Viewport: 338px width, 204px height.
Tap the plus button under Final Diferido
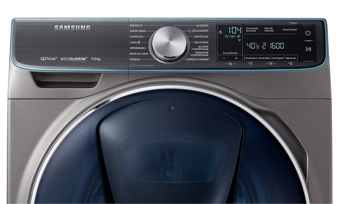(236, 58)
